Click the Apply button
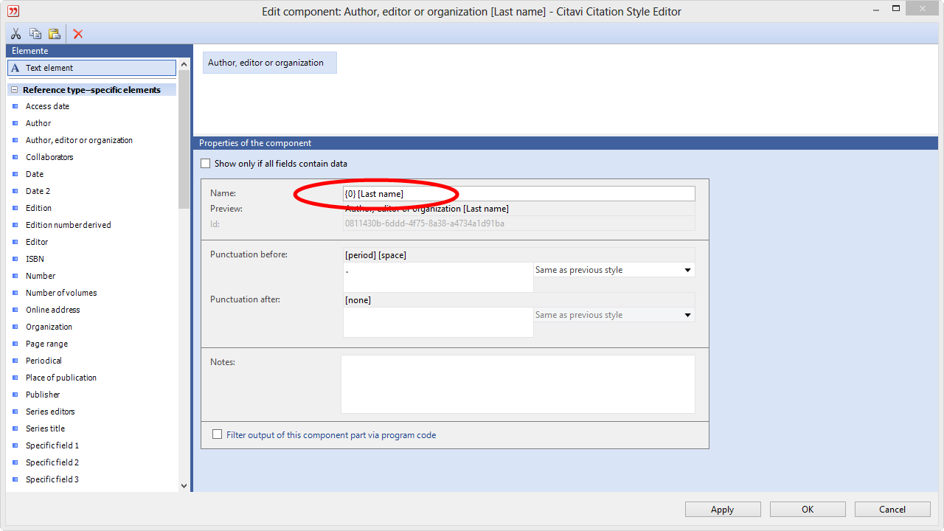 coord(723,510)
